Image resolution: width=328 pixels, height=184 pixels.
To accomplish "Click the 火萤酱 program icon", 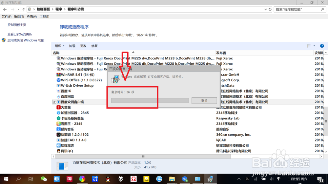I will pos(58,107).
